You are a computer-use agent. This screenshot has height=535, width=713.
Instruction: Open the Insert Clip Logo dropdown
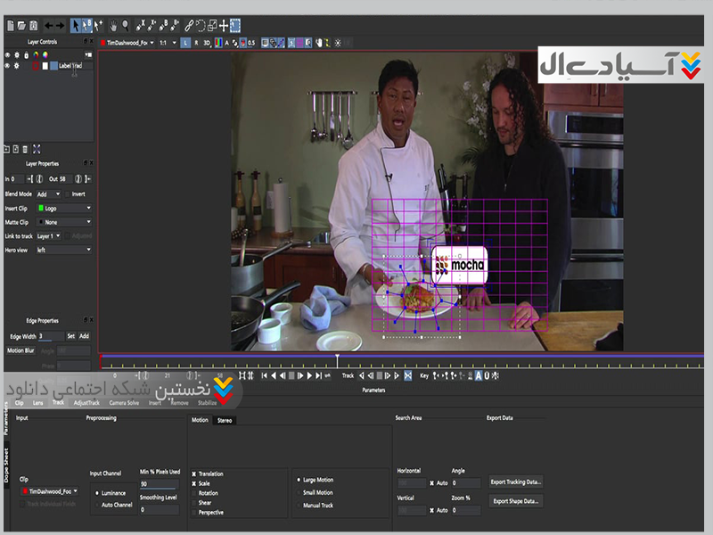(63, 208)
